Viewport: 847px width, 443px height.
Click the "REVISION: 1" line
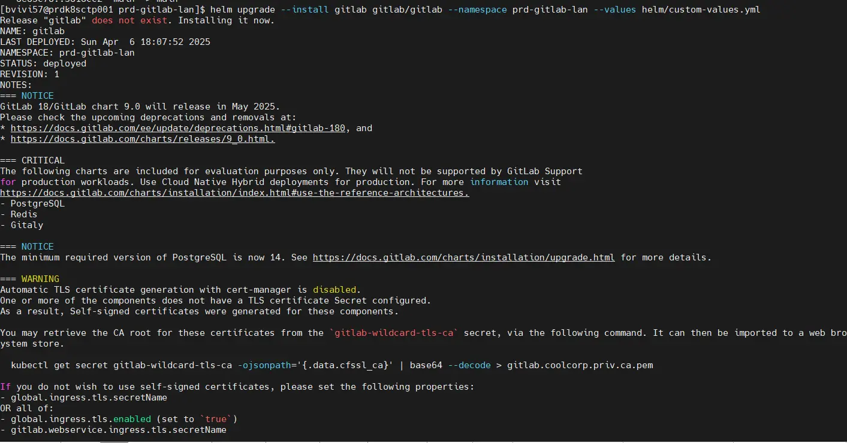[29, 74]
